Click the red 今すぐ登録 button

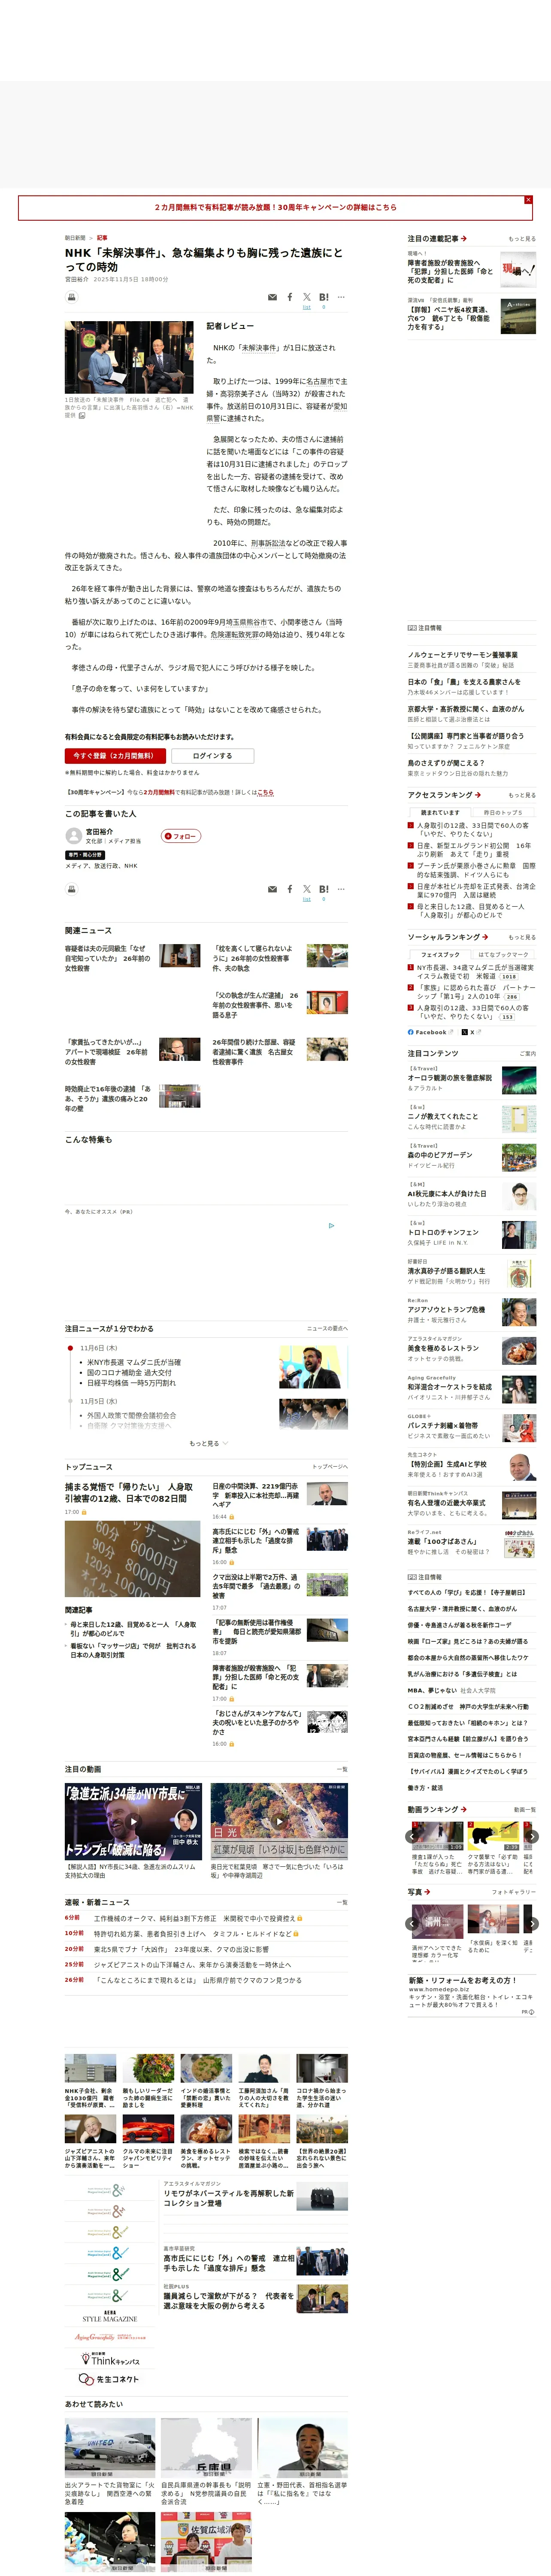[x=115, y=756]
